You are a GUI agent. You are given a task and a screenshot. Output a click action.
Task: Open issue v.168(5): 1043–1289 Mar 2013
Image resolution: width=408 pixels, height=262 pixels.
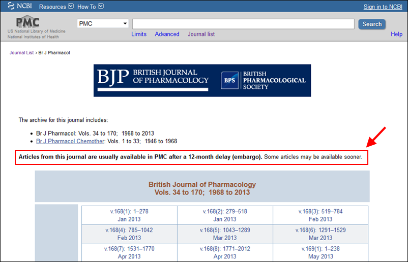point(225,234)
